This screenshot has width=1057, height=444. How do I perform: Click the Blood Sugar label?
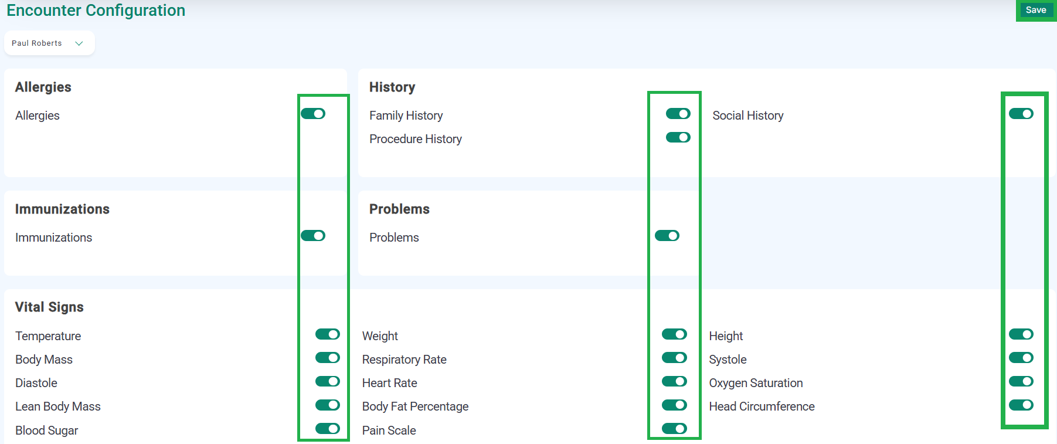(x=47, y=431)
